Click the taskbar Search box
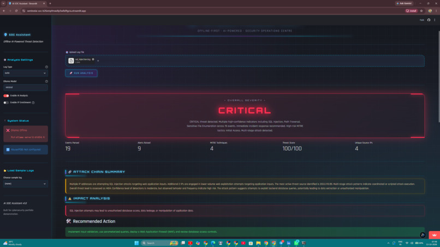The height and width of the screenshot is (247, 440). (x=159, y=243)
